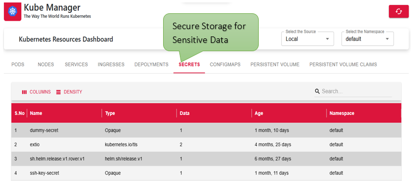The height and width of the screenshot is (181, 411).
Task: Switch to the NODES tab
Action: (46, 64)
